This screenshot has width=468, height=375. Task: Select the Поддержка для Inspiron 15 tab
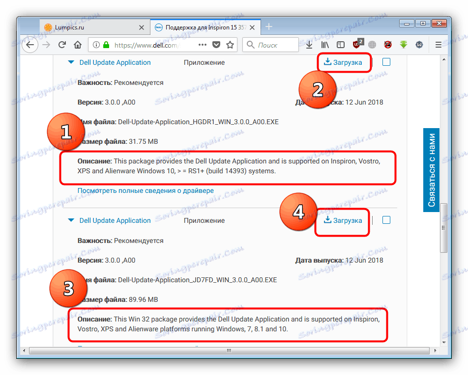click(205, 27)
